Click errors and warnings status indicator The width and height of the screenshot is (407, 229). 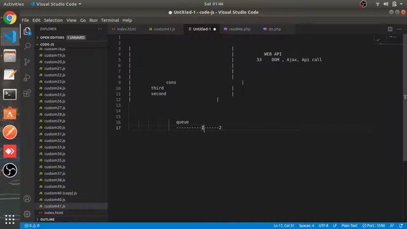[x=32, y=226]
